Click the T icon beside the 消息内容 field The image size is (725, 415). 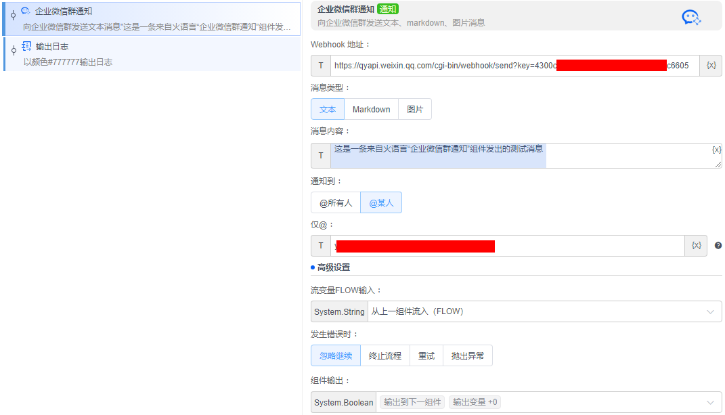point(320,155)
